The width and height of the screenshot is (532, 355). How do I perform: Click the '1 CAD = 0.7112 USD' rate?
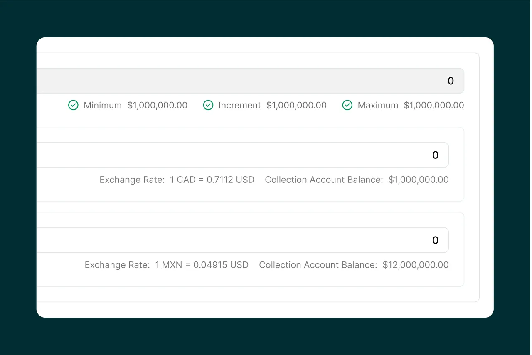coord(212,180)
